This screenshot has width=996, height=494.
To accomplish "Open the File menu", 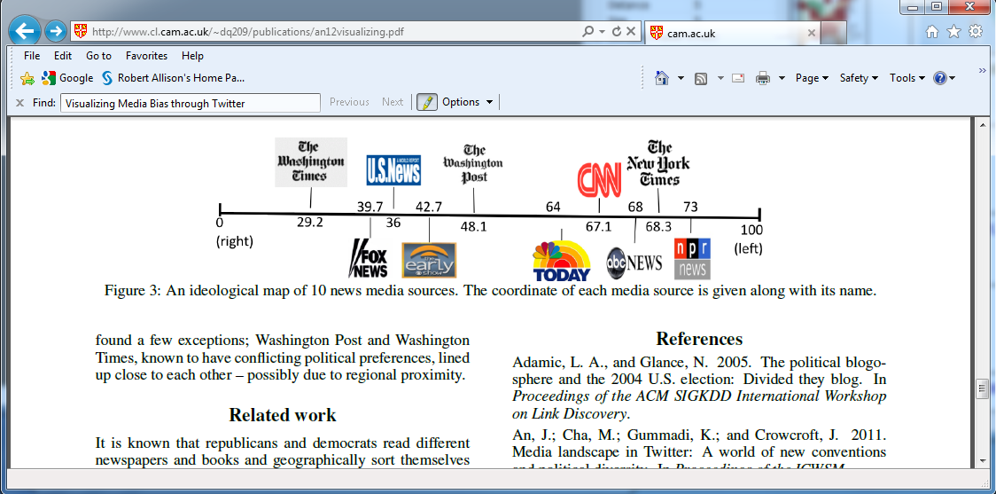I will [x=32, y=56].
